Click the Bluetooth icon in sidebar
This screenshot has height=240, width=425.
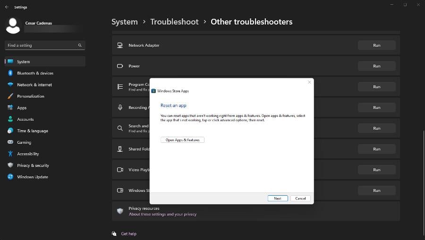point(10,73)
